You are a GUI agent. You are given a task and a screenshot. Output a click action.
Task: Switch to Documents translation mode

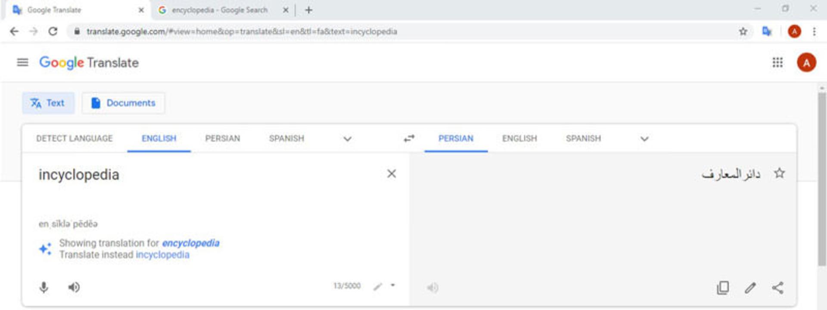point(123,103)
